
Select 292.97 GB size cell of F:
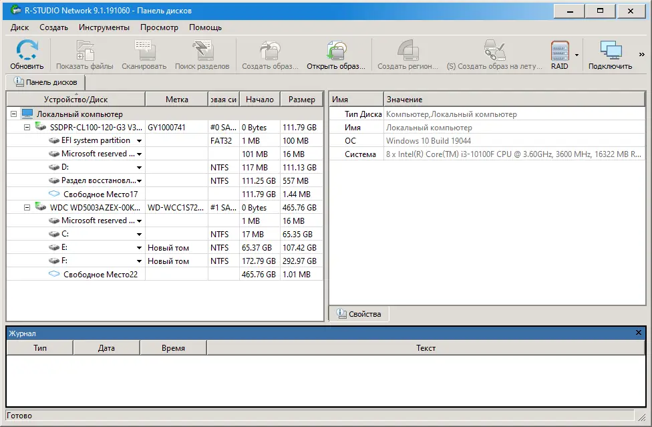click(301, 261)
